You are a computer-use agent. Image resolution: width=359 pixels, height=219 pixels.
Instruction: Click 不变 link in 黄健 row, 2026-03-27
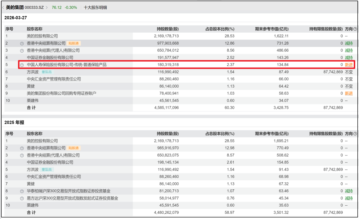(349, 86)
